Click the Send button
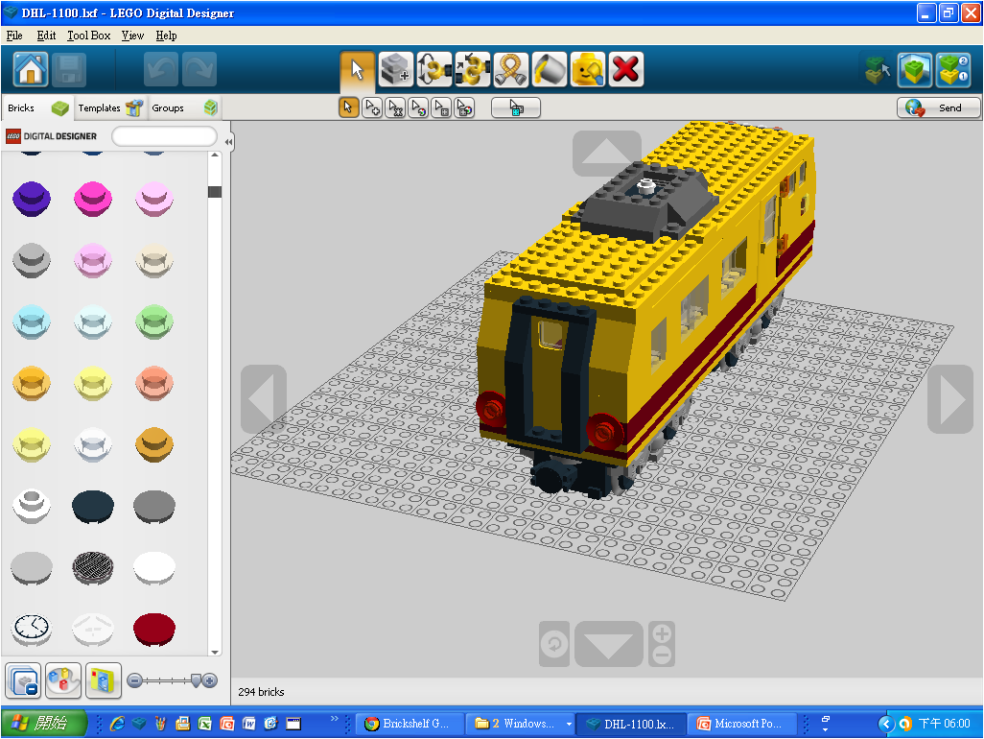 coord(939,107)
